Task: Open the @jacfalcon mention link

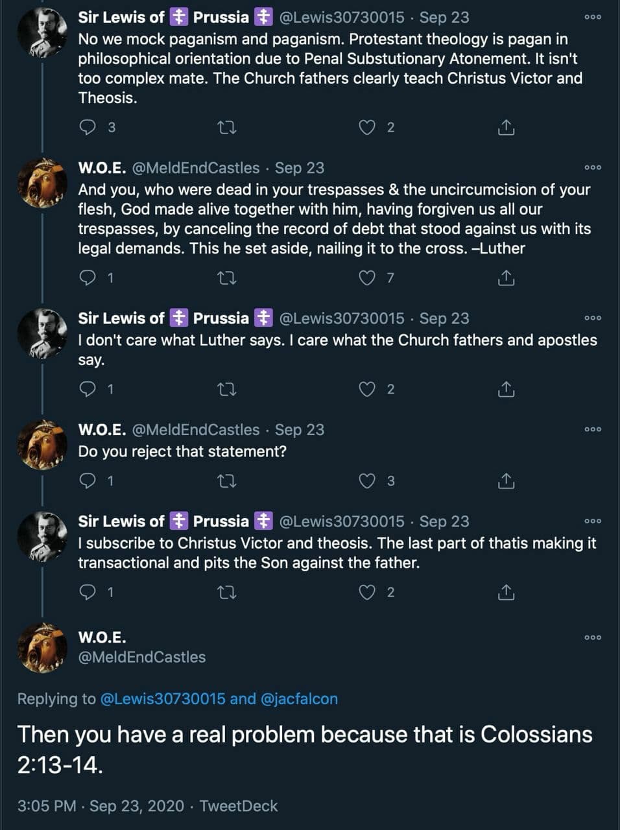Action: (299, 698)
